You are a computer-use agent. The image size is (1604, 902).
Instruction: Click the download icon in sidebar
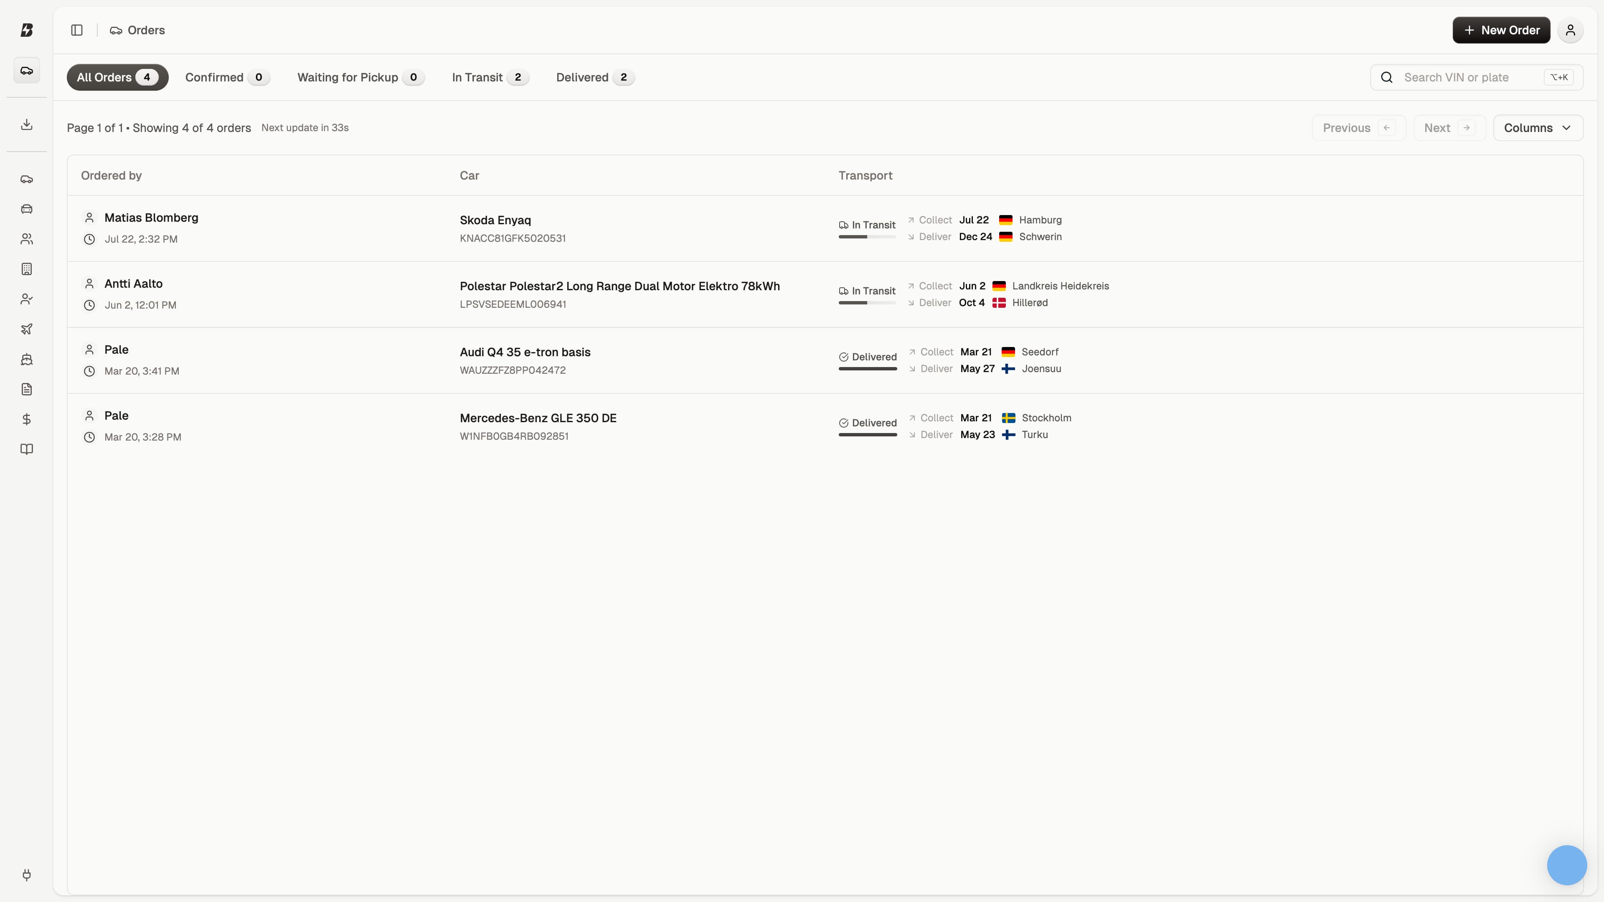26,124
